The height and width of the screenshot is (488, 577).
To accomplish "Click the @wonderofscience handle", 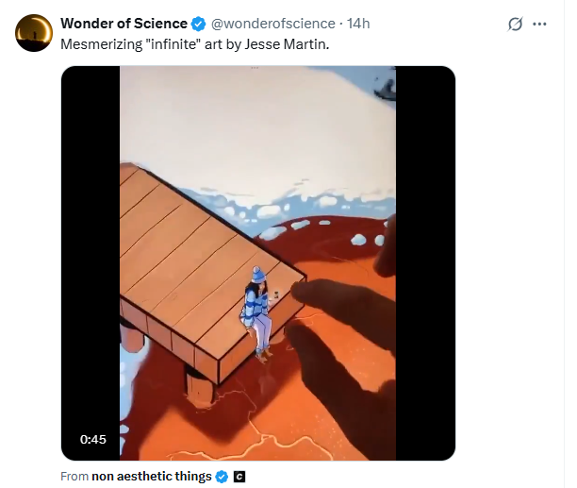I will [x=272, y=24].
